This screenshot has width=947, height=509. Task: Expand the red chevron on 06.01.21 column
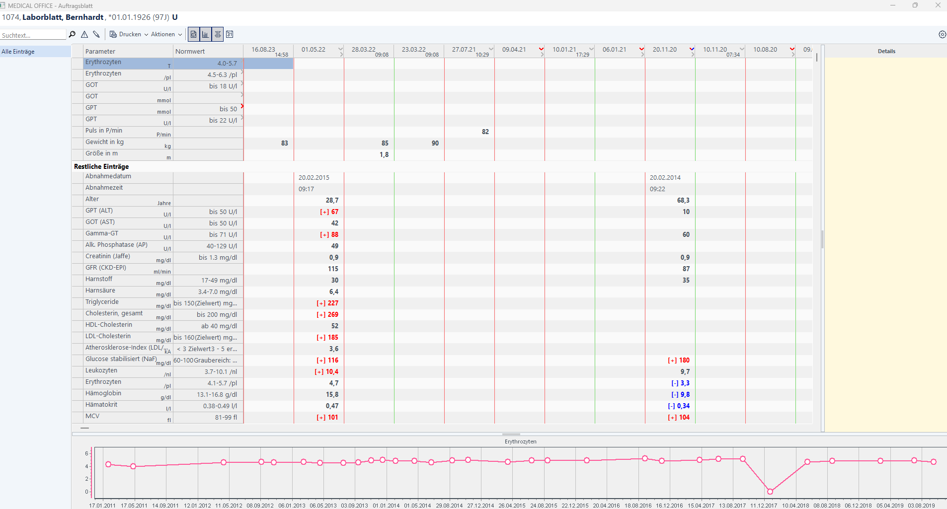pos(642,49)
